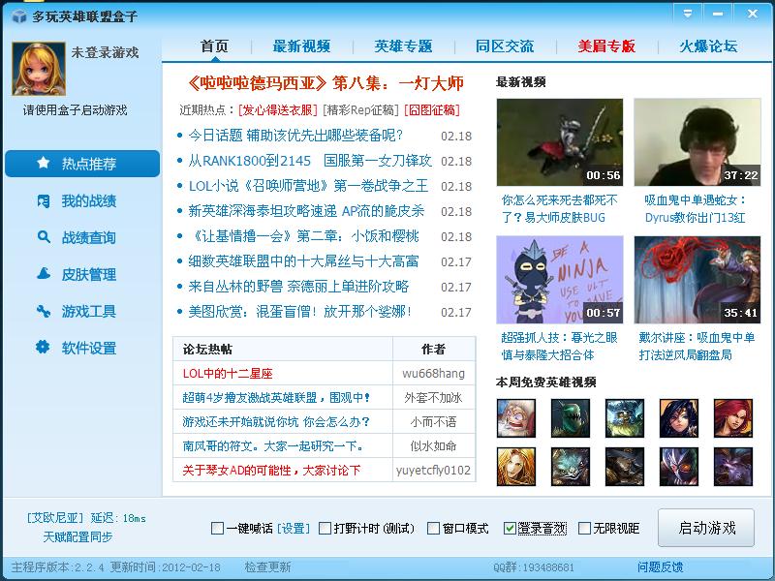Image resolution: width=775 pixels, height=581 pixels.
Task: Click the gear icon for 软件设置
Action: pos(43,348)
